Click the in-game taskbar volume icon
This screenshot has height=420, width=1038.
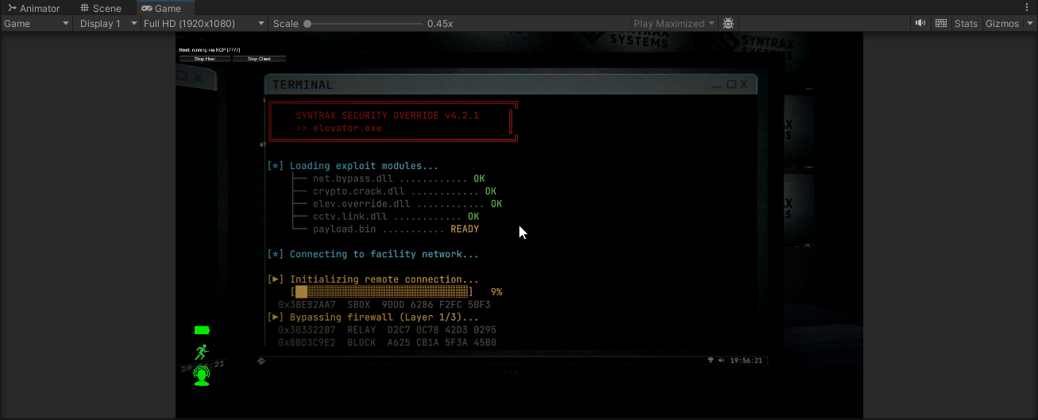(721, 360)
